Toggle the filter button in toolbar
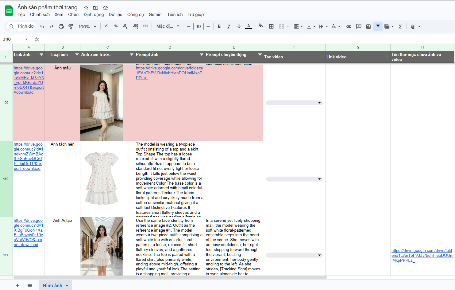This screenshot has height=290, width=455. pyautogui.click(x=378, y=26)
